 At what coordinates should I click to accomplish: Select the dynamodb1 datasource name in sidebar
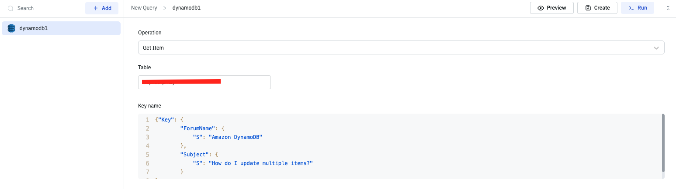34,28
